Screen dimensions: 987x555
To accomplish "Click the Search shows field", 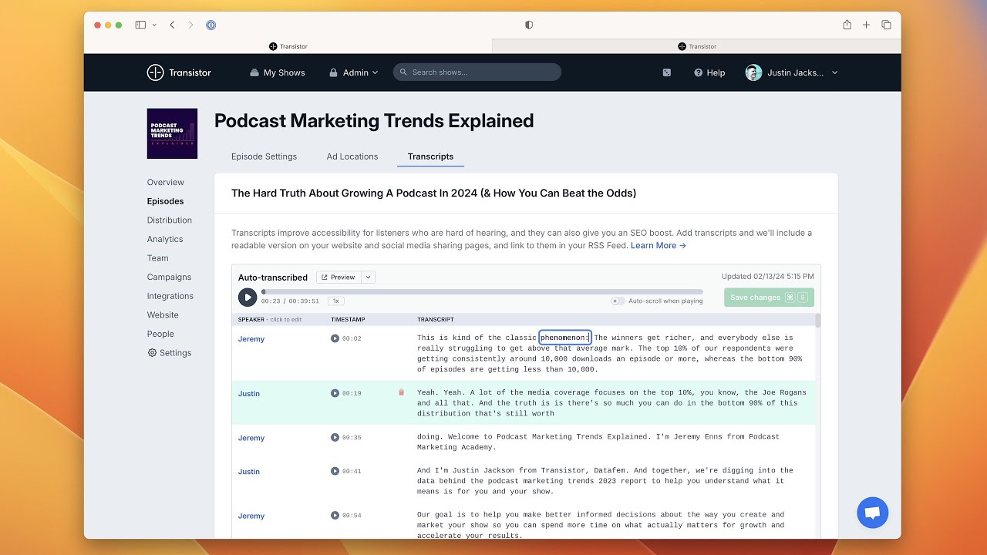I will pos(477,72).
